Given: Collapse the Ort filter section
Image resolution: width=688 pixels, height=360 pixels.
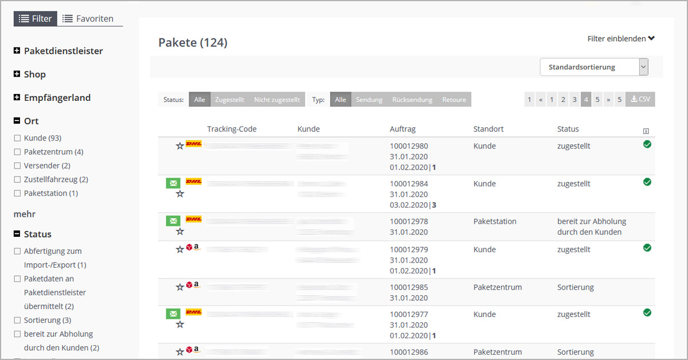Looking at the screenshot, I should 17,121.
